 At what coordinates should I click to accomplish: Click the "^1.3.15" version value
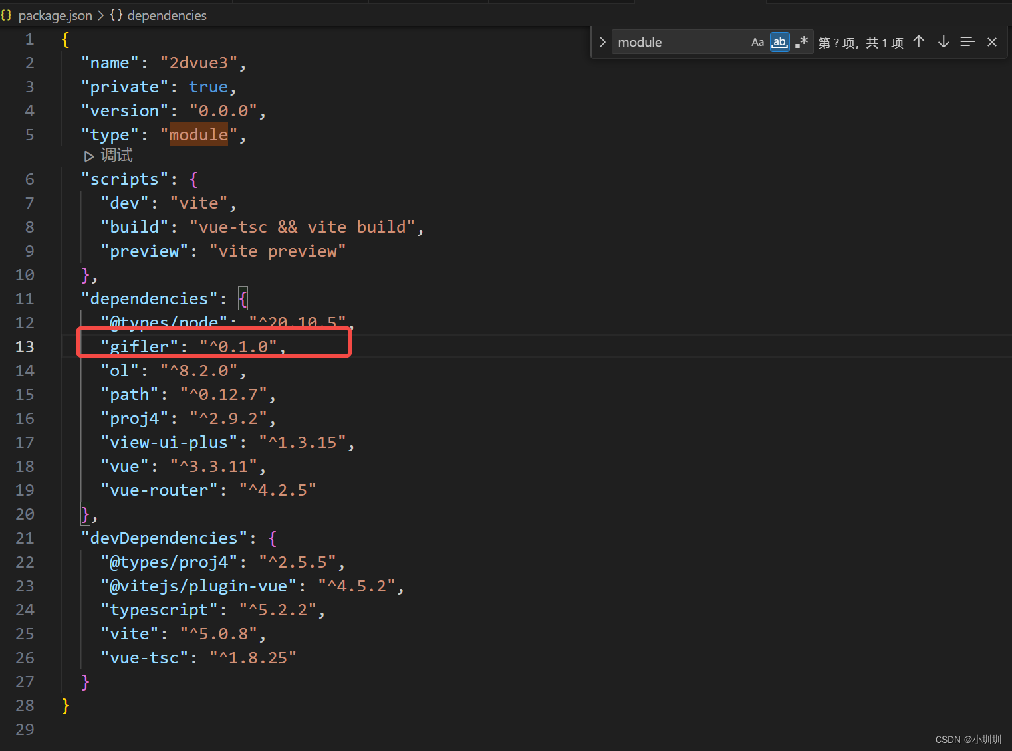[x=303, y=443]
